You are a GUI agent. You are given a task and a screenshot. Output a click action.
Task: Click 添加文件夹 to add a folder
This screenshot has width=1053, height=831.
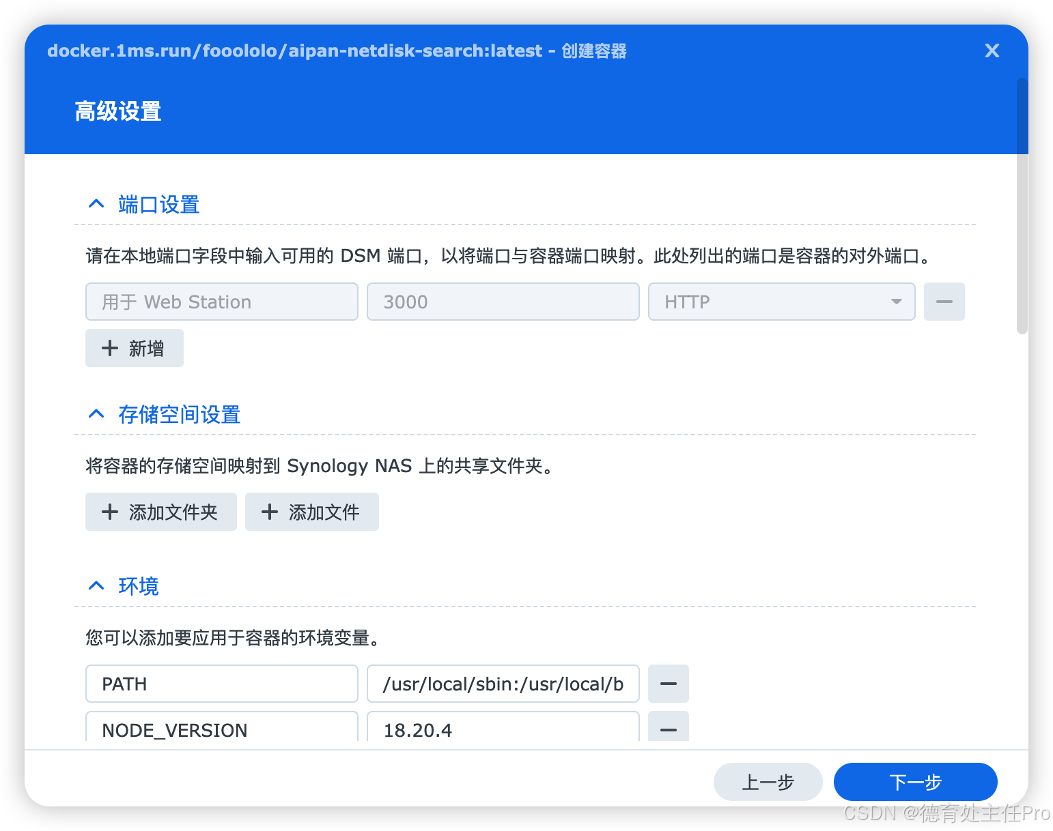point(161,512)
